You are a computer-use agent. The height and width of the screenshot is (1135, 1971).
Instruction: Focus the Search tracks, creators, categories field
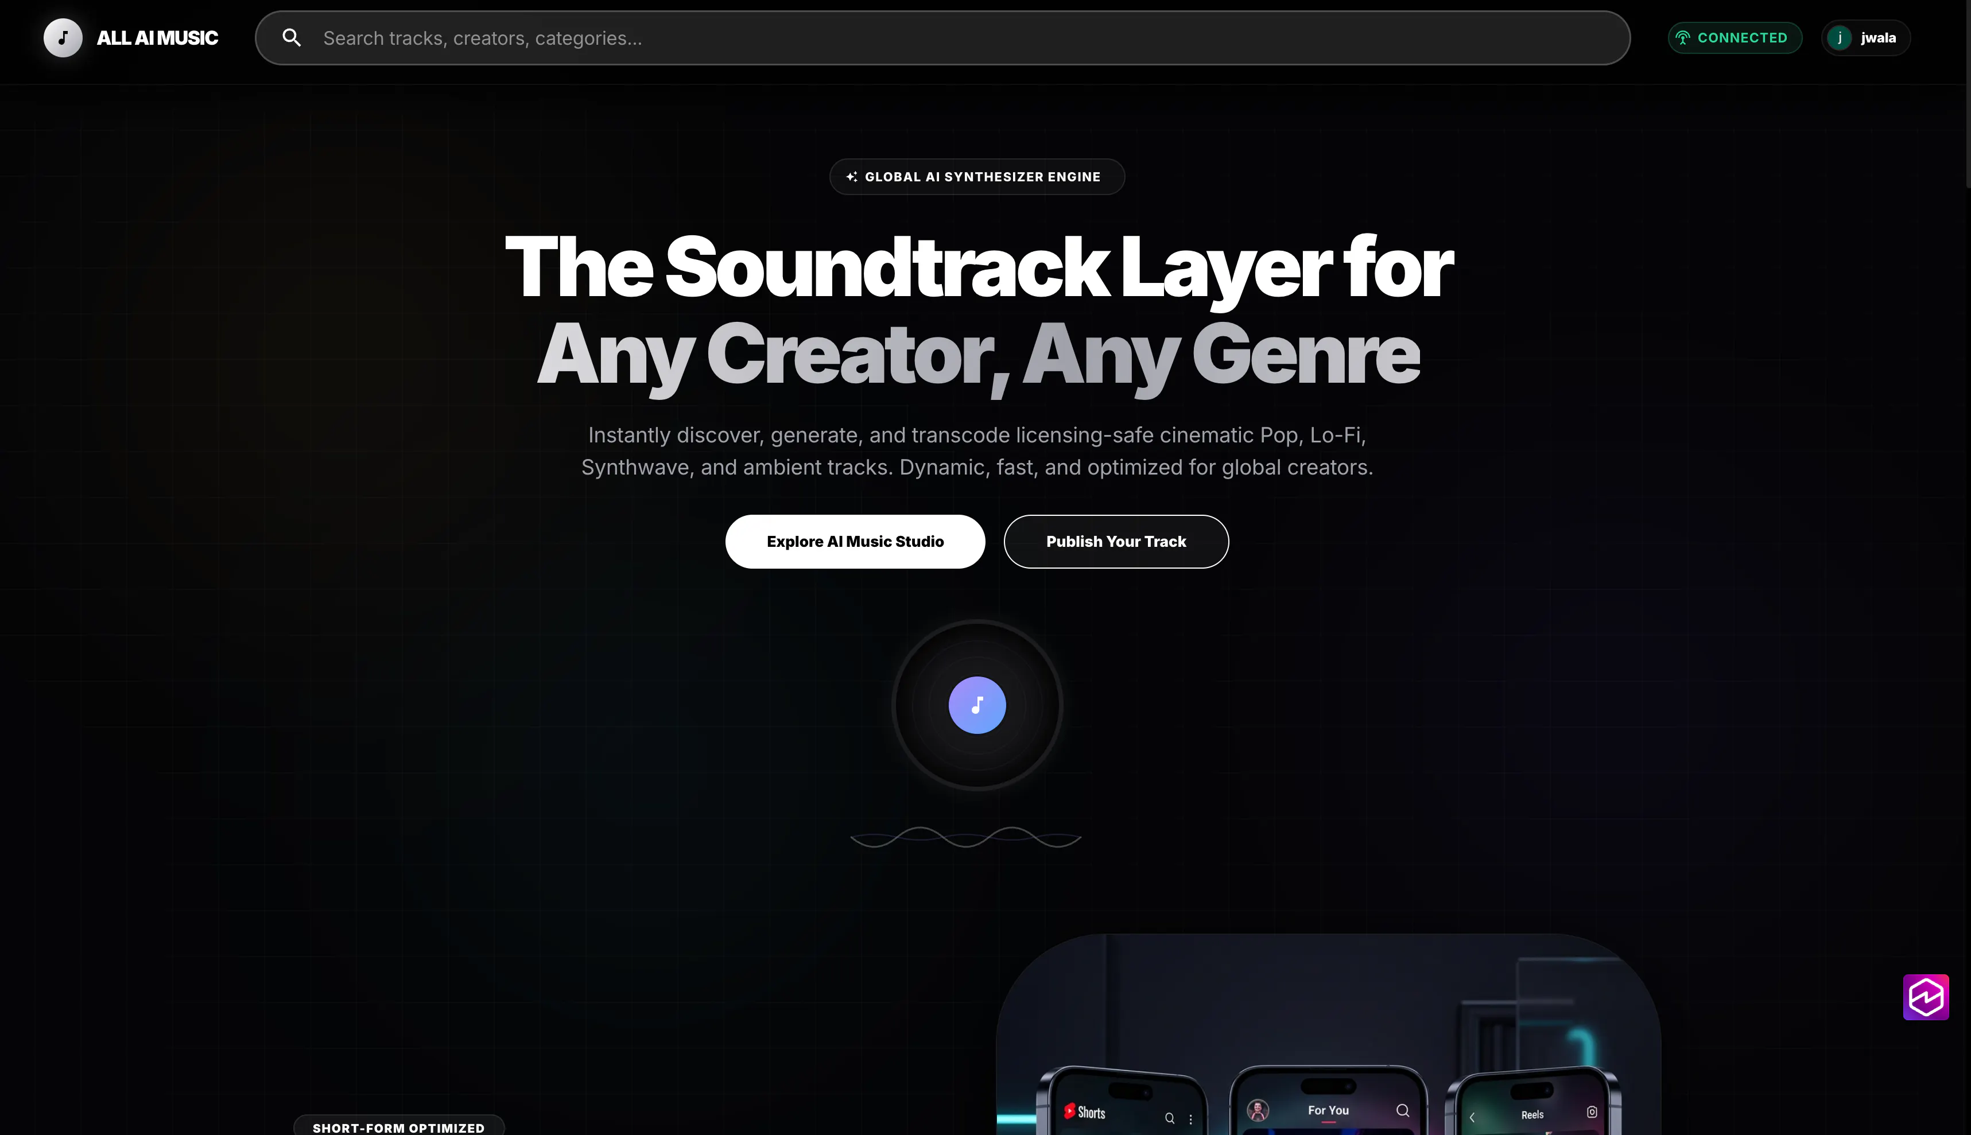(942, 37)
